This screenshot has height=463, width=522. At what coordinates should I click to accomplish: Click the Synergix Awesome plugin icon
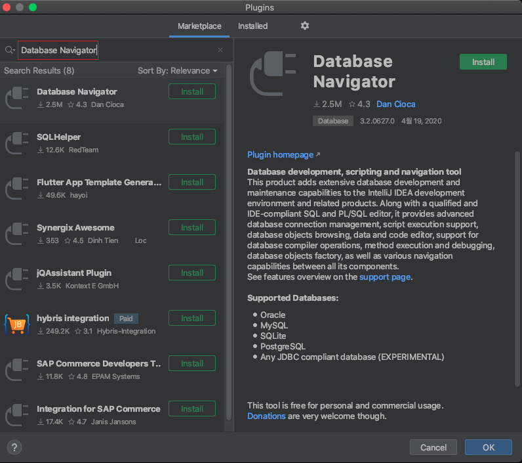tap(16, 234)
